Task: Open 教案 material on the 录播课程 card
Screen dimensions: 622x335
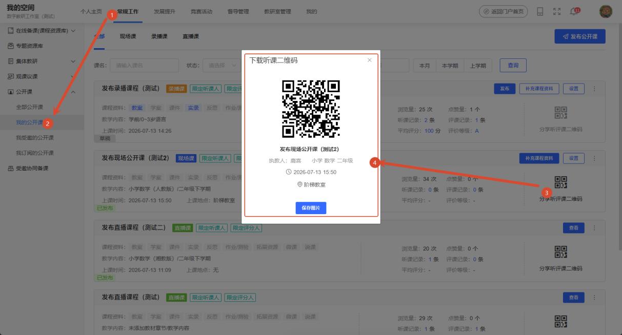Action: pos(137,108)
